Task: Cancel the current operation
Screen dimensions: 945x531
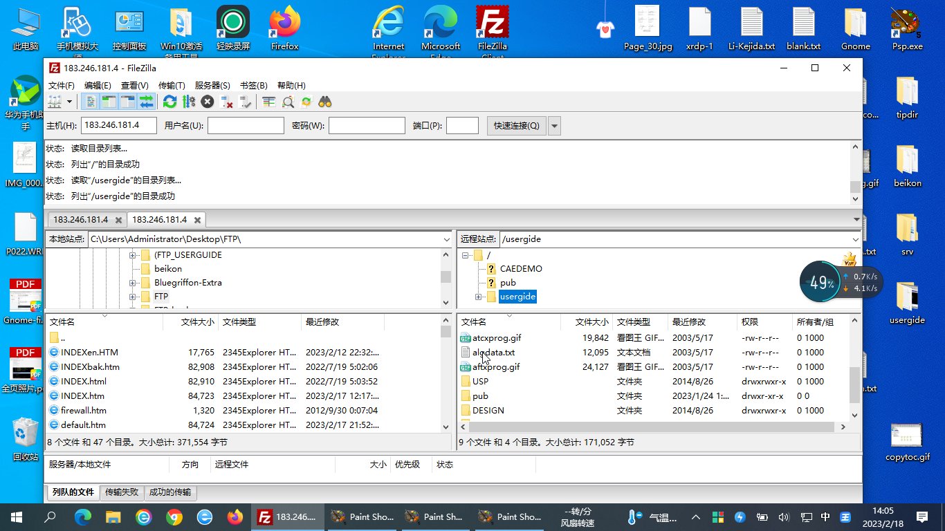Action: coord(207,102)
